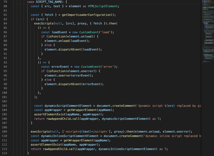214x156 pixels.
Task: Click 'else' keyword on line 97
Action: coord(48,80)
